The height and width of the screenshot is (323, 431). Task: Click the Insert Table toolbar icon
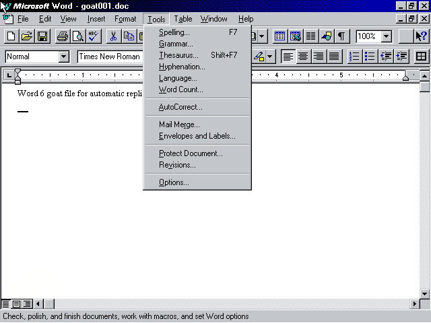click(280, 36)
